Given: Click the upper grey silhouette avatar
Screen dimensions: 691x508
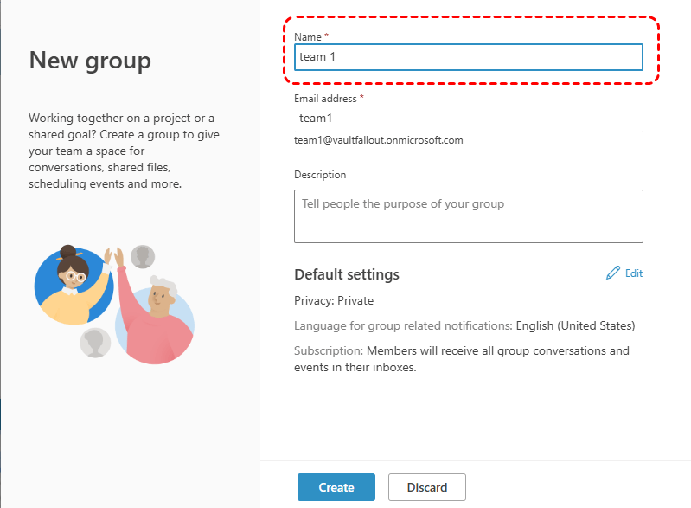Looking at the screenshot, I should (x=143, y=256).
